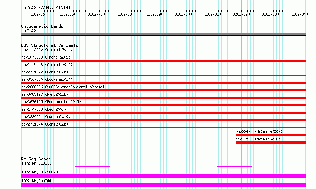Click the nsv3389971 (Audano2019) variant label

(x=46, y=117)
